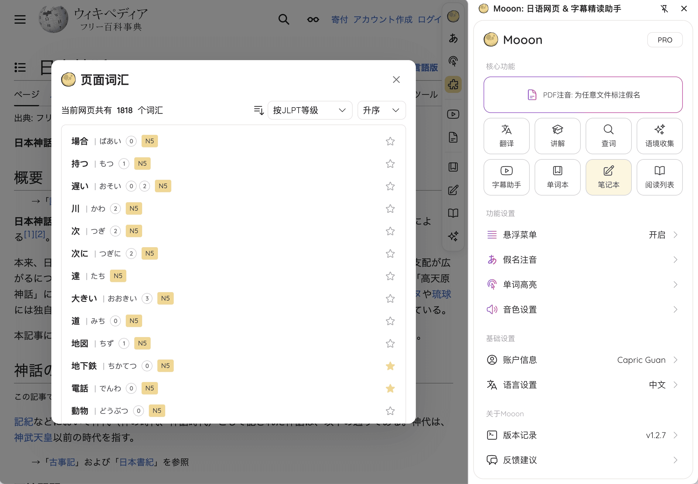This screenshot has height=484, width=698.
Task: Unpin the Mooon side panel
Action: tap(664, 9)
